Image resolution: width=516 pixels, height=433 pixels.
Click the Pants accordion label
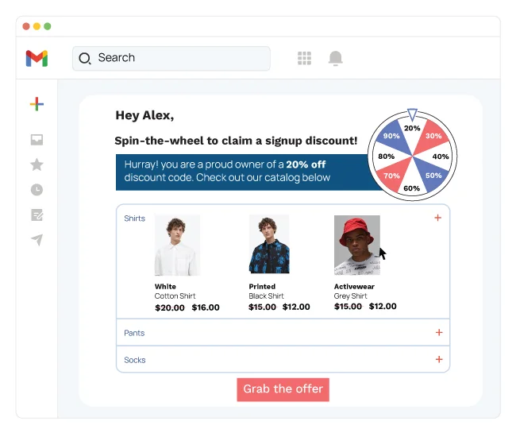134,333
